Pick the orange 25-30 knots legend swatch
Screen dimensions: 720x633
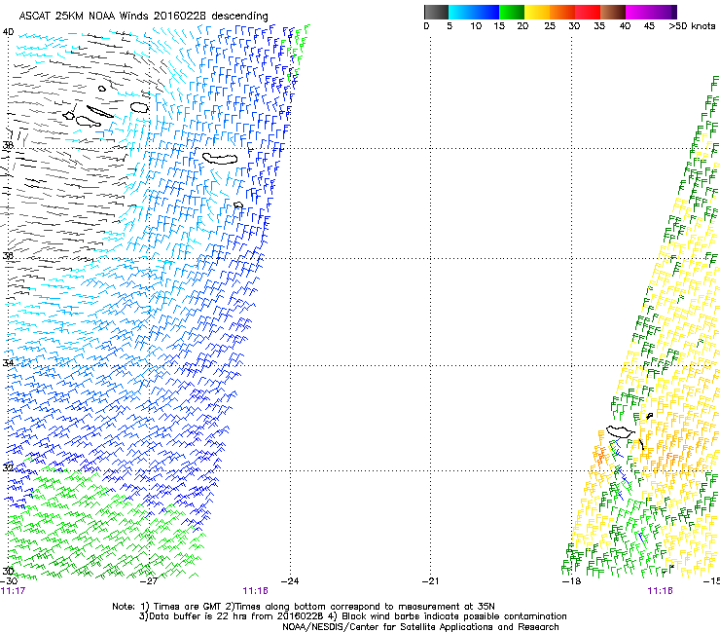562,12
